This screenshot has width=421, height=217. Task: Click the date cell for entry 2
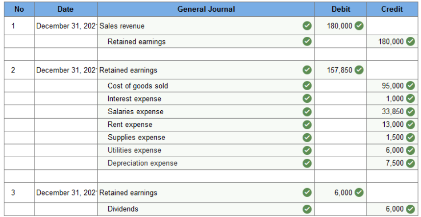(66, 70)
